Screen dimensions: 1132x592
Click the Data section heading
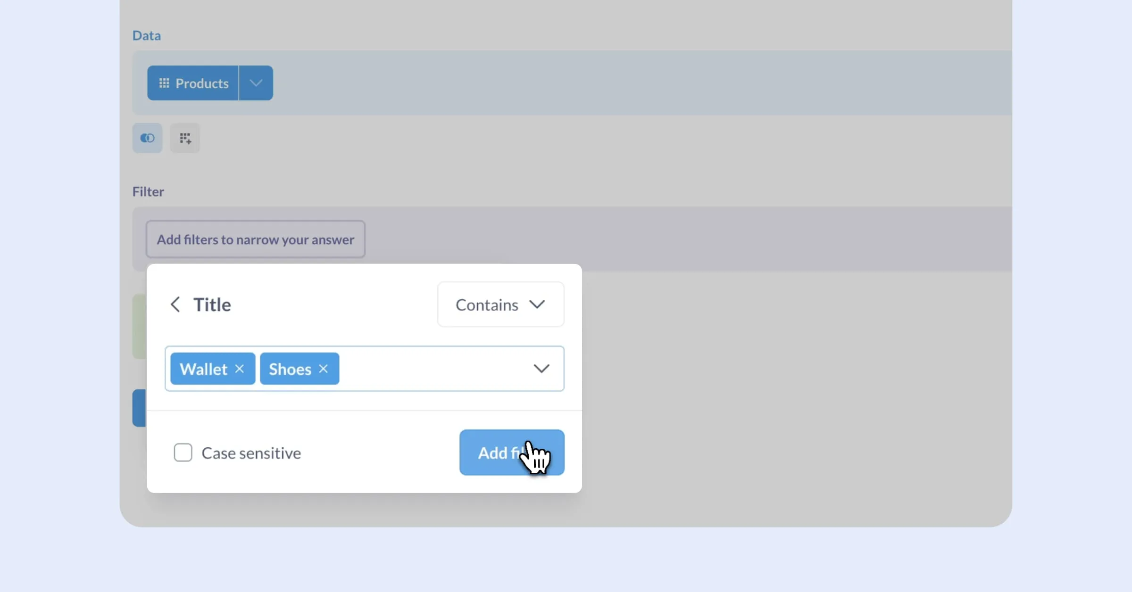(x=146, y=35)
